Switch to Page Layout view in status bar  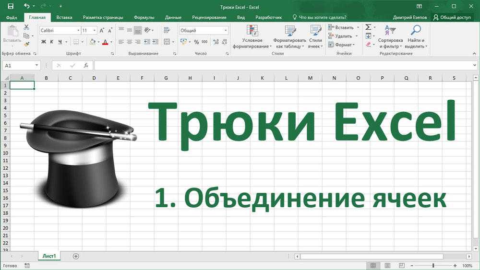pyautogui.click(x=385, y=266)
